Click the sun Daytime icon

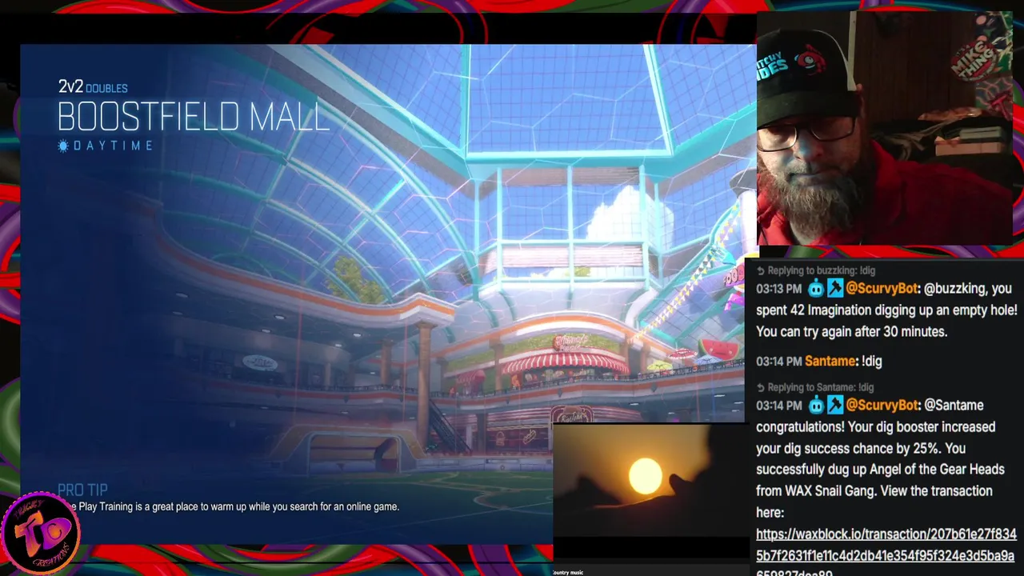point(63,146)
